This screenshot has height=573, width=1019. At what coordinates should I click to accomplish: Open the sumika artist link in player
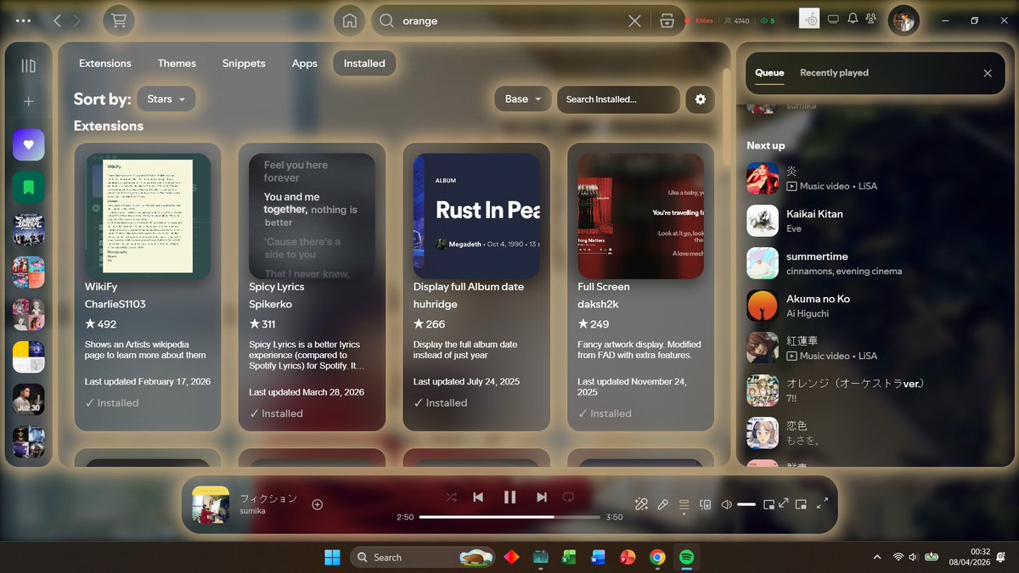pyautogui.click(x=252, y=511)
